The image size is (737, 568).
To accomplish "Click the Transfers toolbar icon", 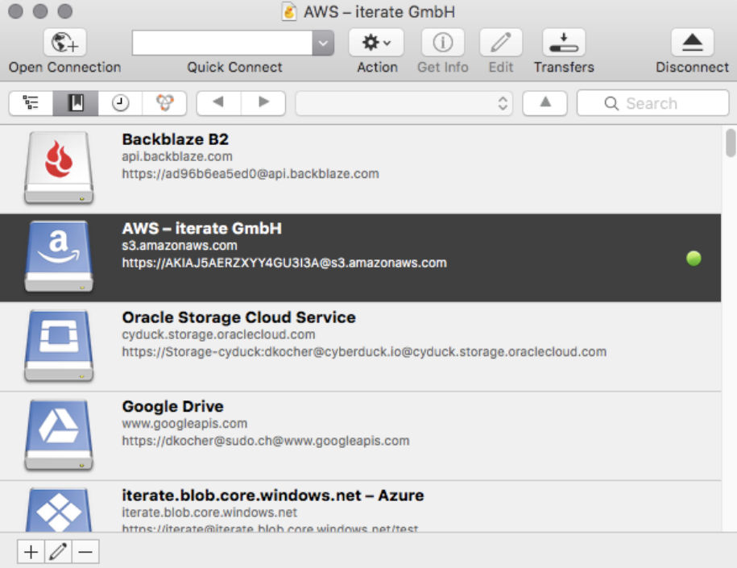I will click(x=563, y=42).
